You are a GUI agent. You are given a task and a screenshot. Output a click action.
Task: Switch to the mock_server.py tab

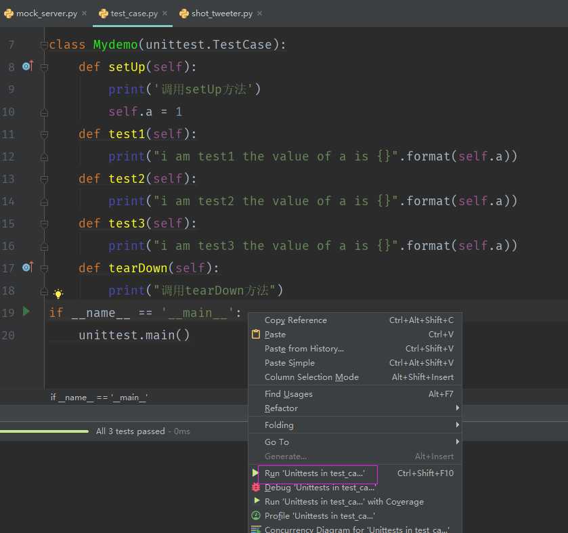(46, 14)
